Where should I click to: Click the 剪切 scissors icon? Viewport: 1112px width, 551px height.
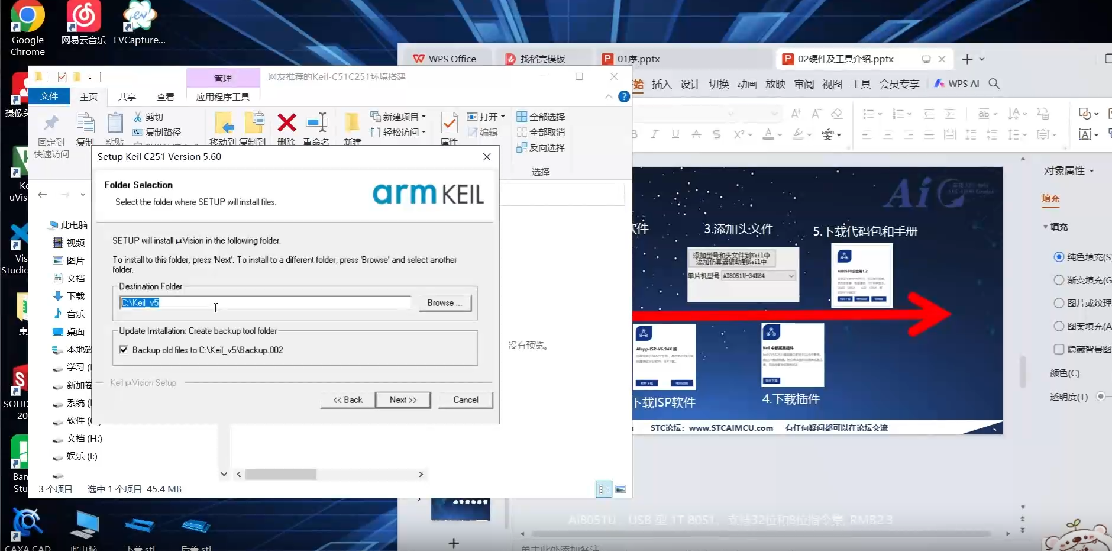[138, 117]
